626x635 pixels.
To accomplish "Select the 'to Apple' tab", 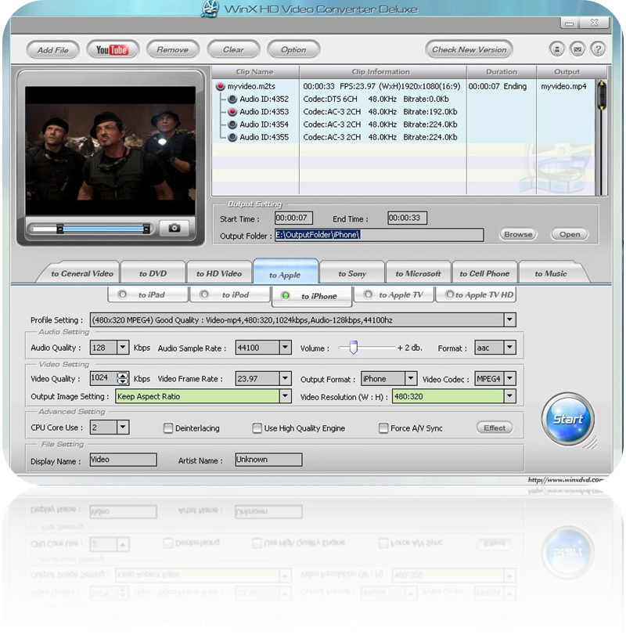I will pos(286,272).
